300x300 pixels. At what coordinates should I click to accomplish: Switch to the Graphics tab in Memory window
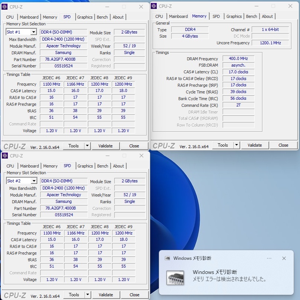234,16
